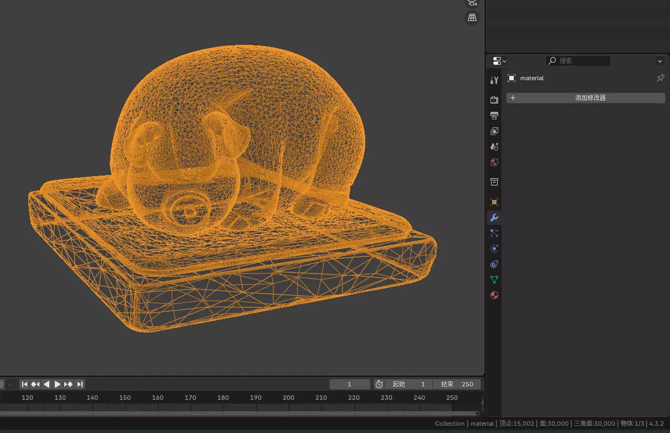Image resolution: width=670 pixels, height=433 pixels.
Task: Open the Output properties tab
Action: point(494,116)
